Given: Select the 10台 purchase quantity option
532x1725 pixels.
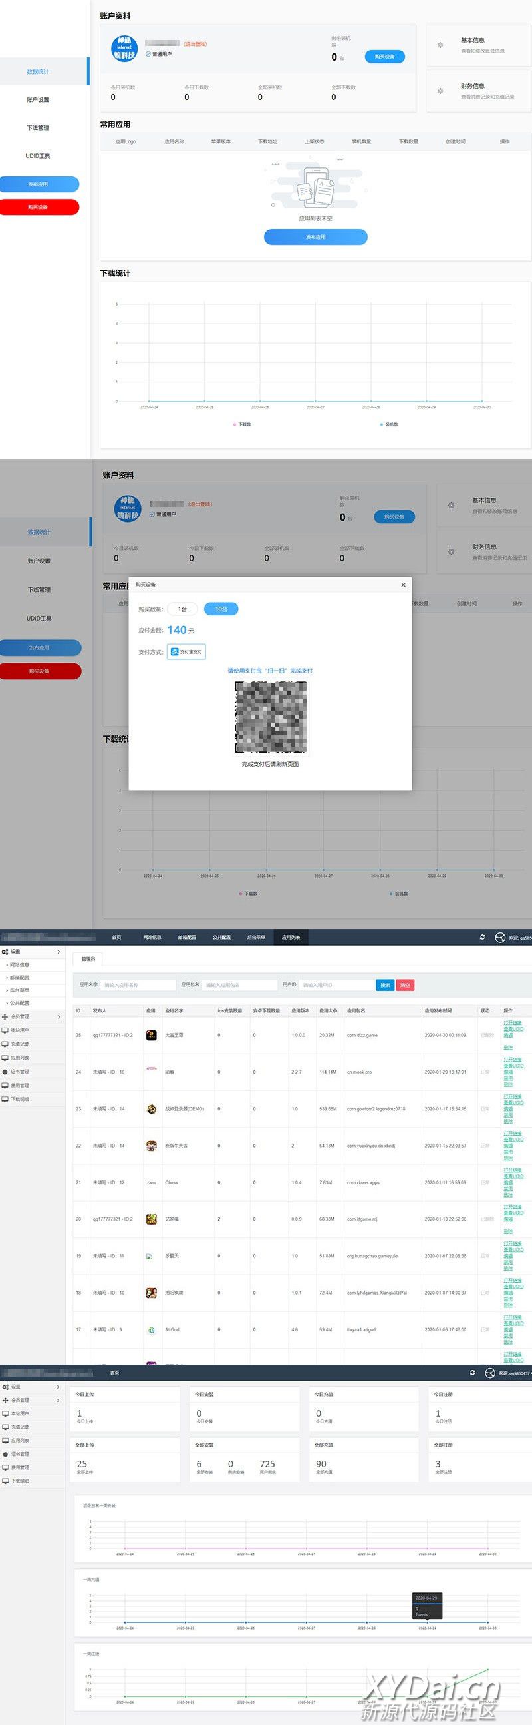Looking at the screenshot, I should (x=221, y=609).
